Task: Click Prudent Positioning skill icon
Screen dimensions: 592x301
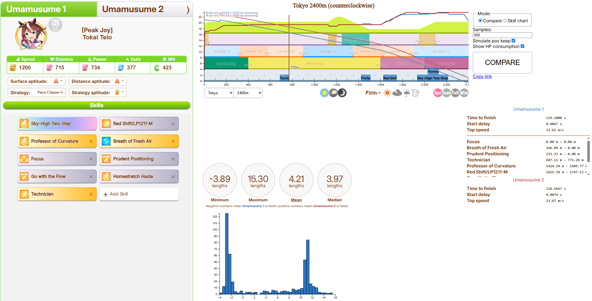Action: click(106, 159)
